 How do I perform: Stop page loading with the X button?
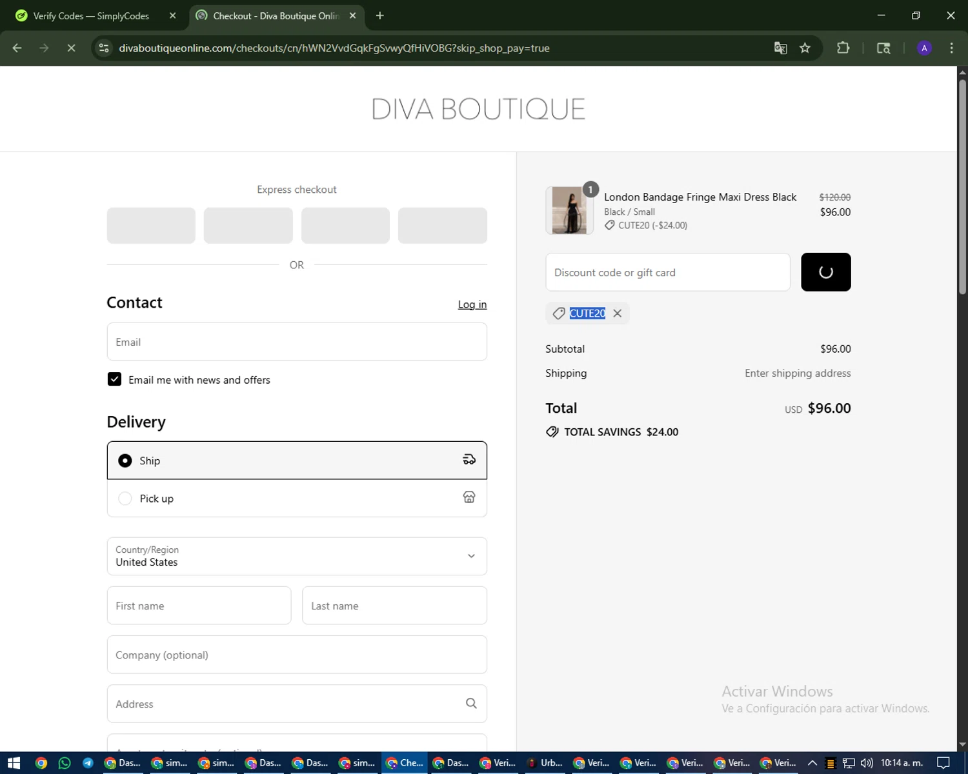pyautogui.click(x=71, y=48)
